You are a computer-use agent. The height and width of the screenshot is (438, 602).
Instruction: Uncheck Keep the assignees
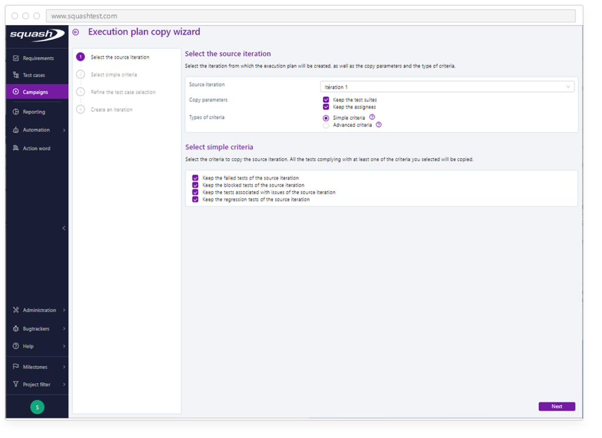coord(326,107)
